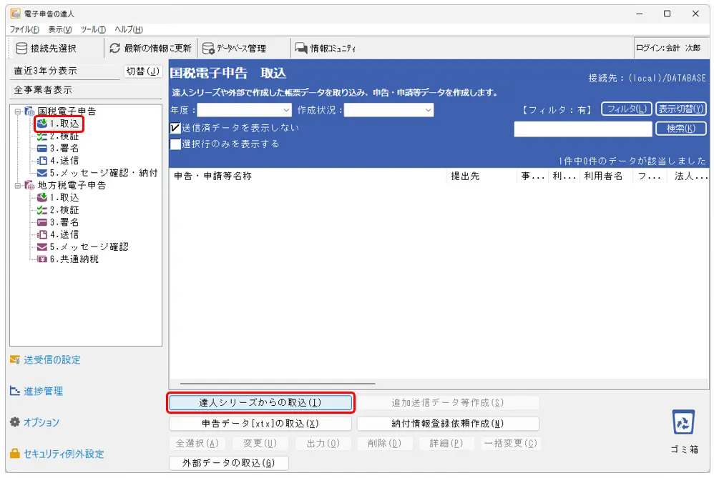Open the ファイル(F) menu

(25, 29)
